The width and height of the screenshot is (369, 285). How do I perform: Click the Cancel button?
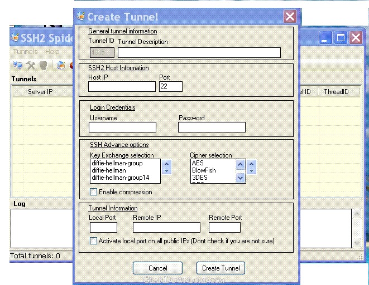point(157,268)
